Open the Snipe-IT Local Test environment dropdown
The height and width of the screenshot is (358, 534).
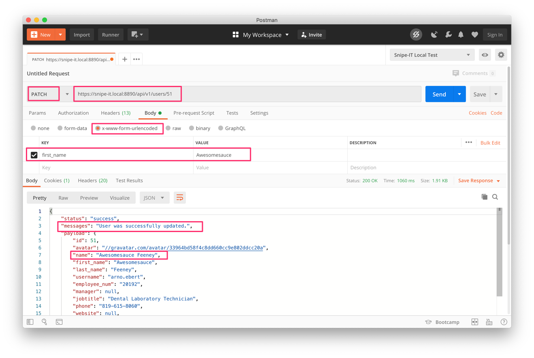pyautogui.click(x=432, y=55)
